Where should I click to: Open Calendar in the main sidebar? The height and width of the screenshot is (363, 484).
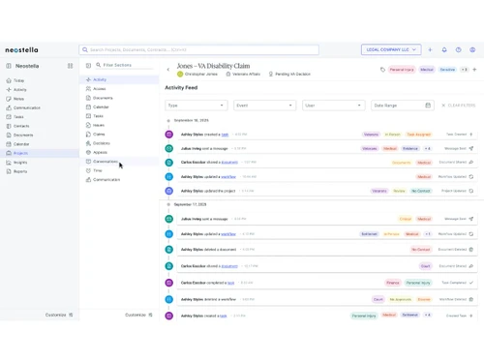point(21,144)
